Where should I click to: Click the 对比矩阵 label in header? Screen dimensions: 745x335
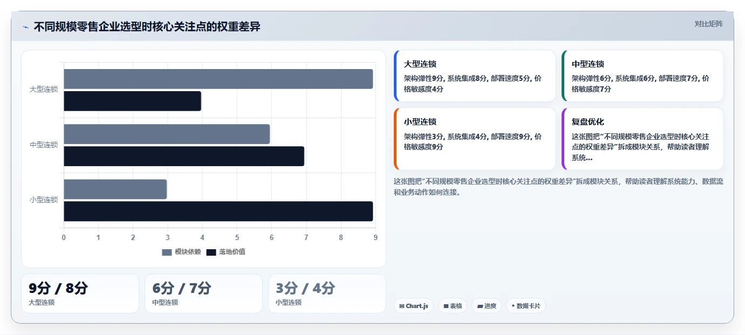click(708, 24)
